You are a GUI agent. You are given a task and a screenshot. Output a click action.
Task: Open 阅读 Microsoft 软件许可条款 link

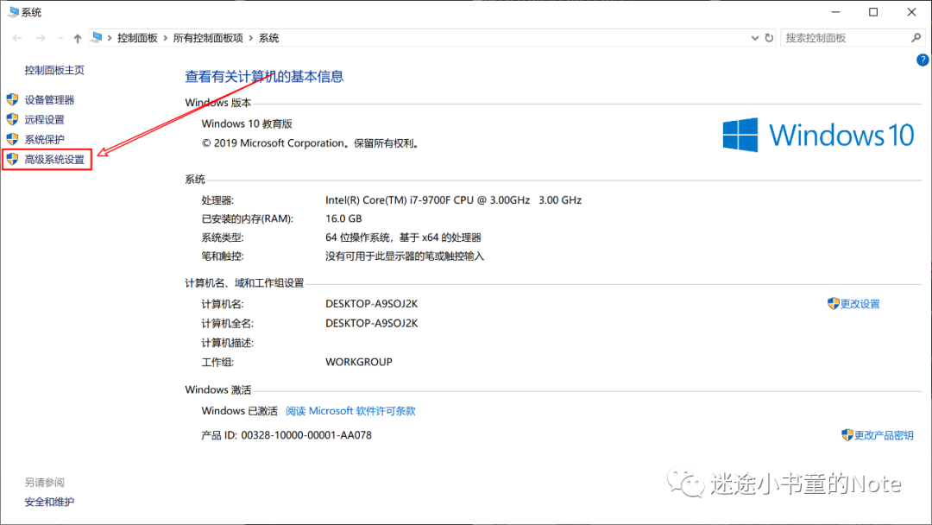350,411
